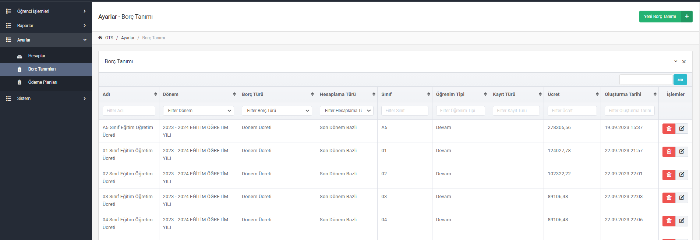
Task: Expand the Raporlar menu chevron
Action: point(85,26)
